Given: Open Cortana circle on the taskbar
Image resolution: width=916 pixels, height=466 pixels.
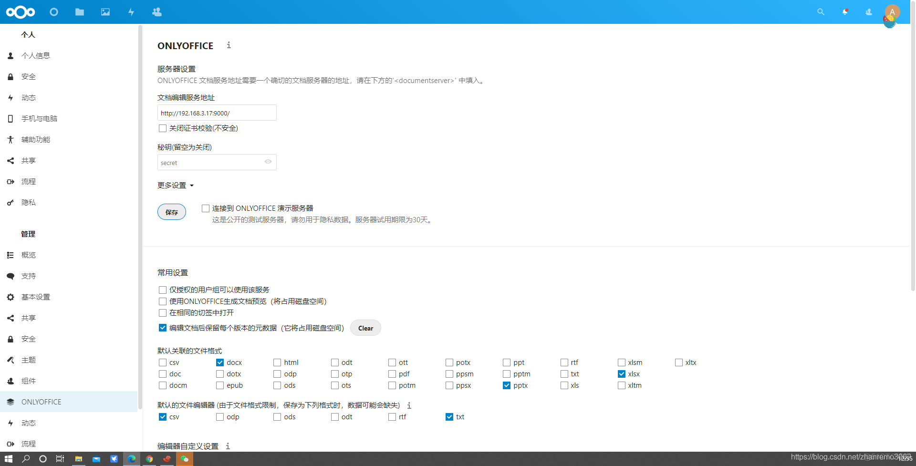Looking at the screenshot, I should (x=43, y=459).
